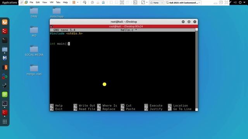The width and height of the screenshot is (248, 139).
Task: Click the orange and black dock app icon
Action: pyautogui.click(x=5, y=67)
